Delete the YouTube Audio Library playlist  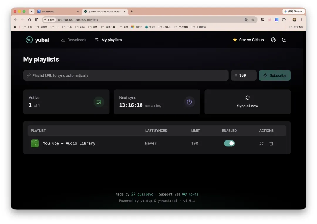(271, 143)
